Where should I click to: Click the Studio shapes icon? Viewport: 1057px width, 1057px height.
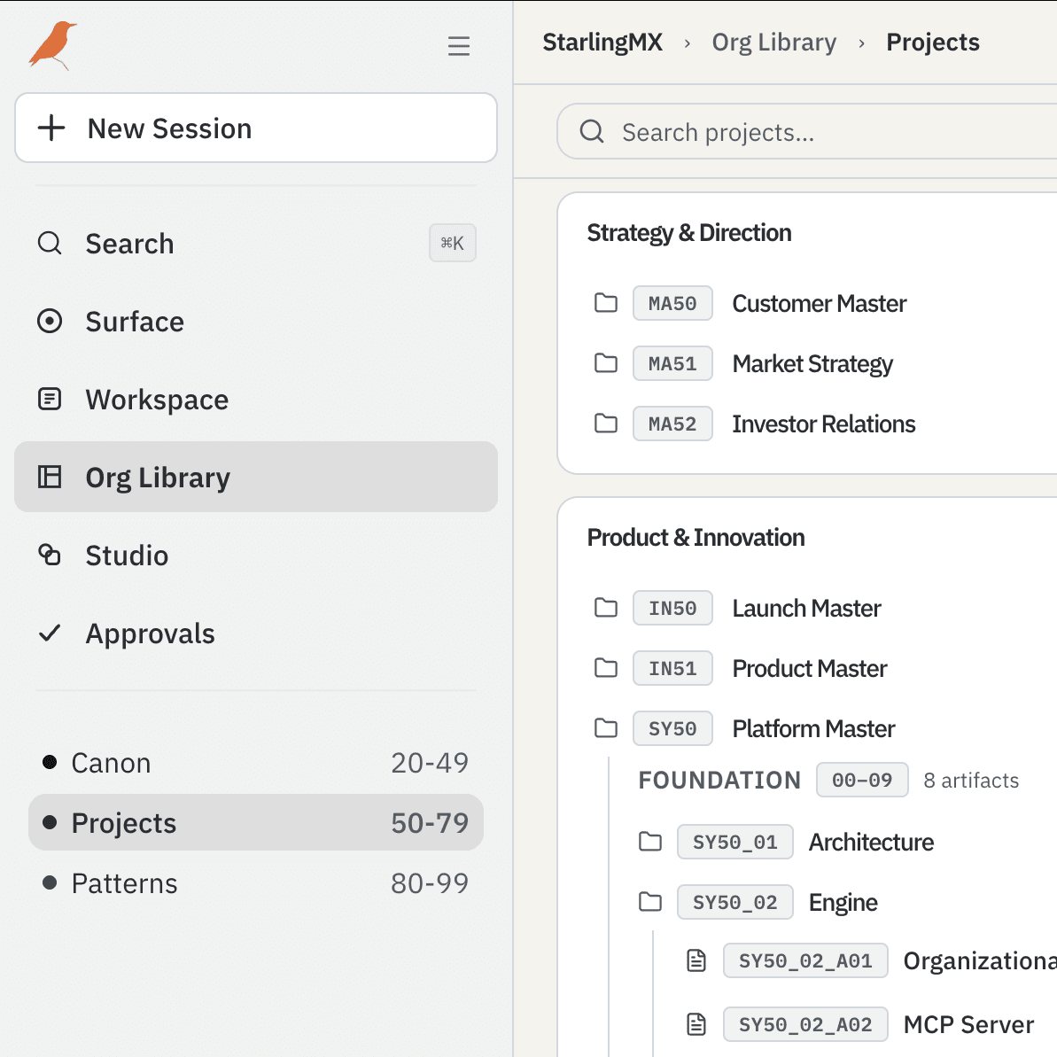[x=50, y=555]
